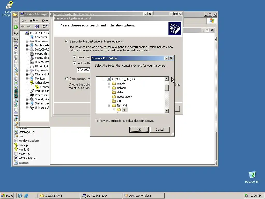Expand the 2k3 folder node
The height and width of the screenshot is (199, 265).
pos(114,110)
